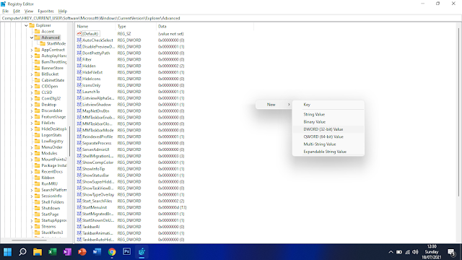Show hidden system tray icons
462x260 pixels.
391,252
